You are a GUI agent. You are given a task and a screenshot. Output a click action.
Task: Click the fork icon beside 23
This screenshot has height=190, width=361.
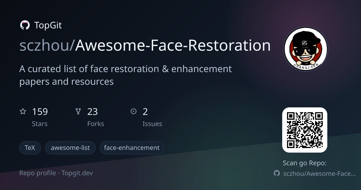78,112
